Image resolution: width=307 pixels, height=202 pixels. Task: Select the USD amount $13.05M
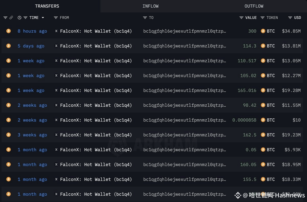(291, 61)
